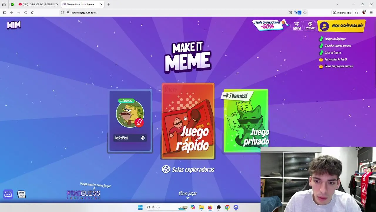Click the Personaliza tu Perfil text
Viewport: 376px width, 212px height.
[x=335, y=59]
